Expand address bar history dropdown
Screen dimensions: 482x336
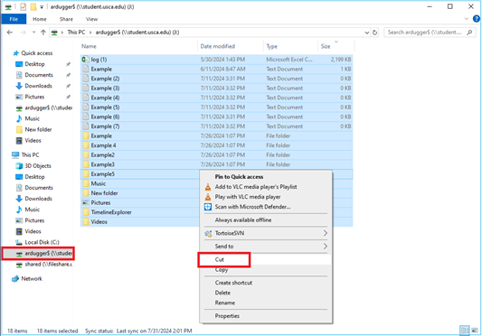[x=367, y=33]
